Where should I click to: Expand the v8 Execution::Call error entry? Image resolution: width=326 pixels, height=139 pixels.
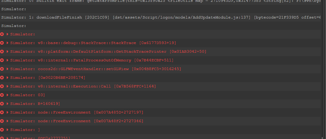[x=8, y=87]
